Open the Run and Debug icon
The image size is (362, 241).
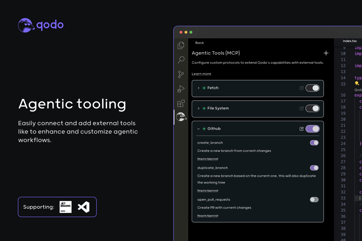tap(181, 89)
